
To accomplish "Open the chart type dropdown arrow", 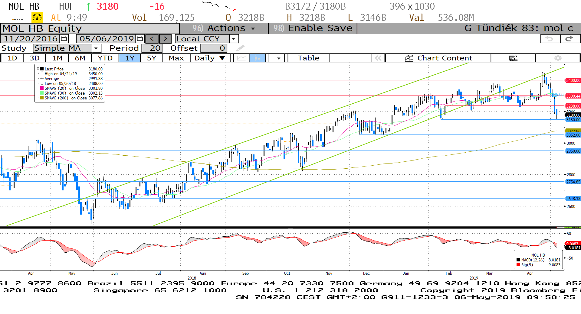I will coord(278,58).
